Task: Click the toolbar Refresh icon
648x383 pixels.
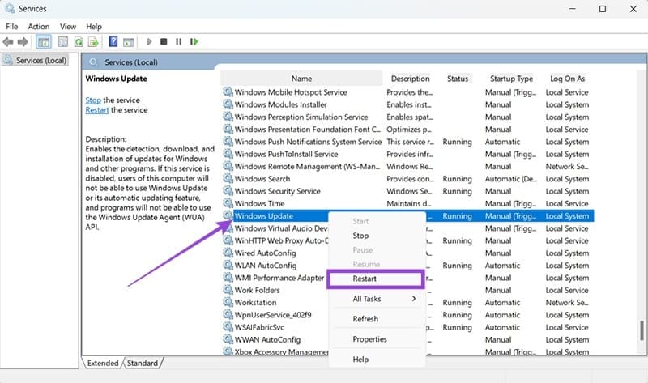Action: pyautogui.click(x=79, y=41)
